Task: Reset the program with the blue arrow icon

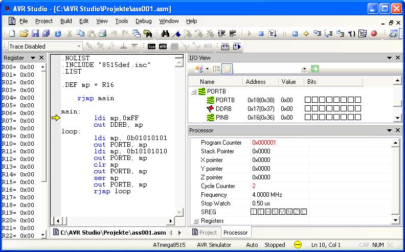Action: [x=295, y=34]
